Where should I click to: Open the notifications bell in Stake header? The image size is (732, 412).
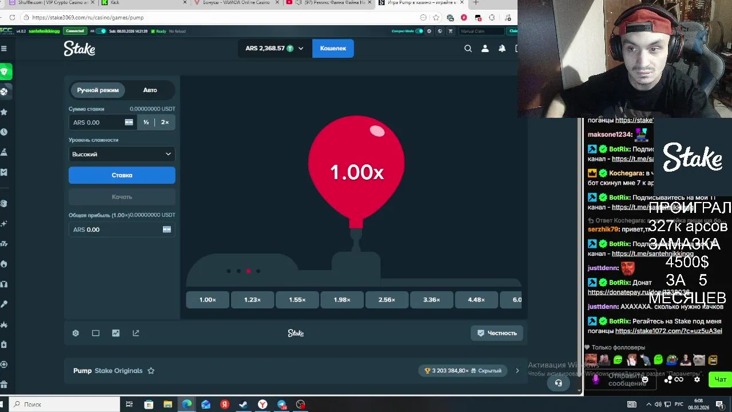tap(502, 49)
